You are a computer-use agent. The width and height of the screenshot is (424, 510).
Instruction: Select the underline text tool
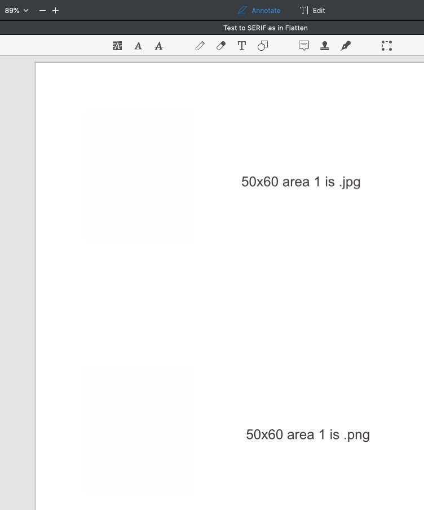tap(138, 46)
